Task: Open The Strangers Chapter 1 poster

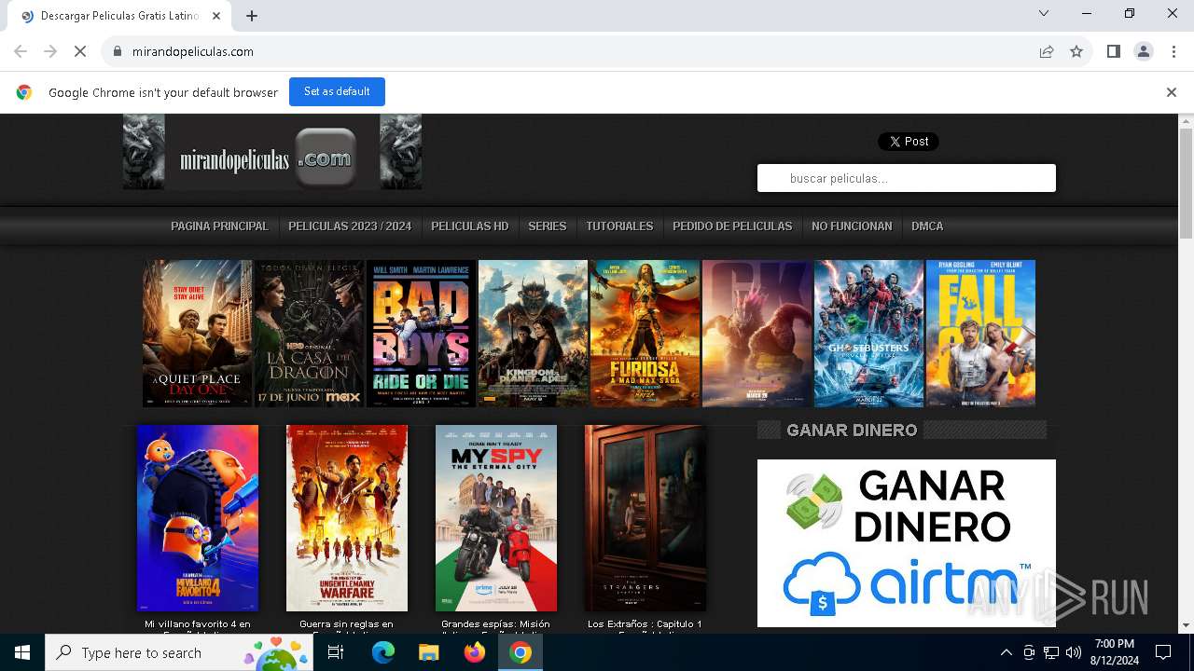Action: point(646,518)
